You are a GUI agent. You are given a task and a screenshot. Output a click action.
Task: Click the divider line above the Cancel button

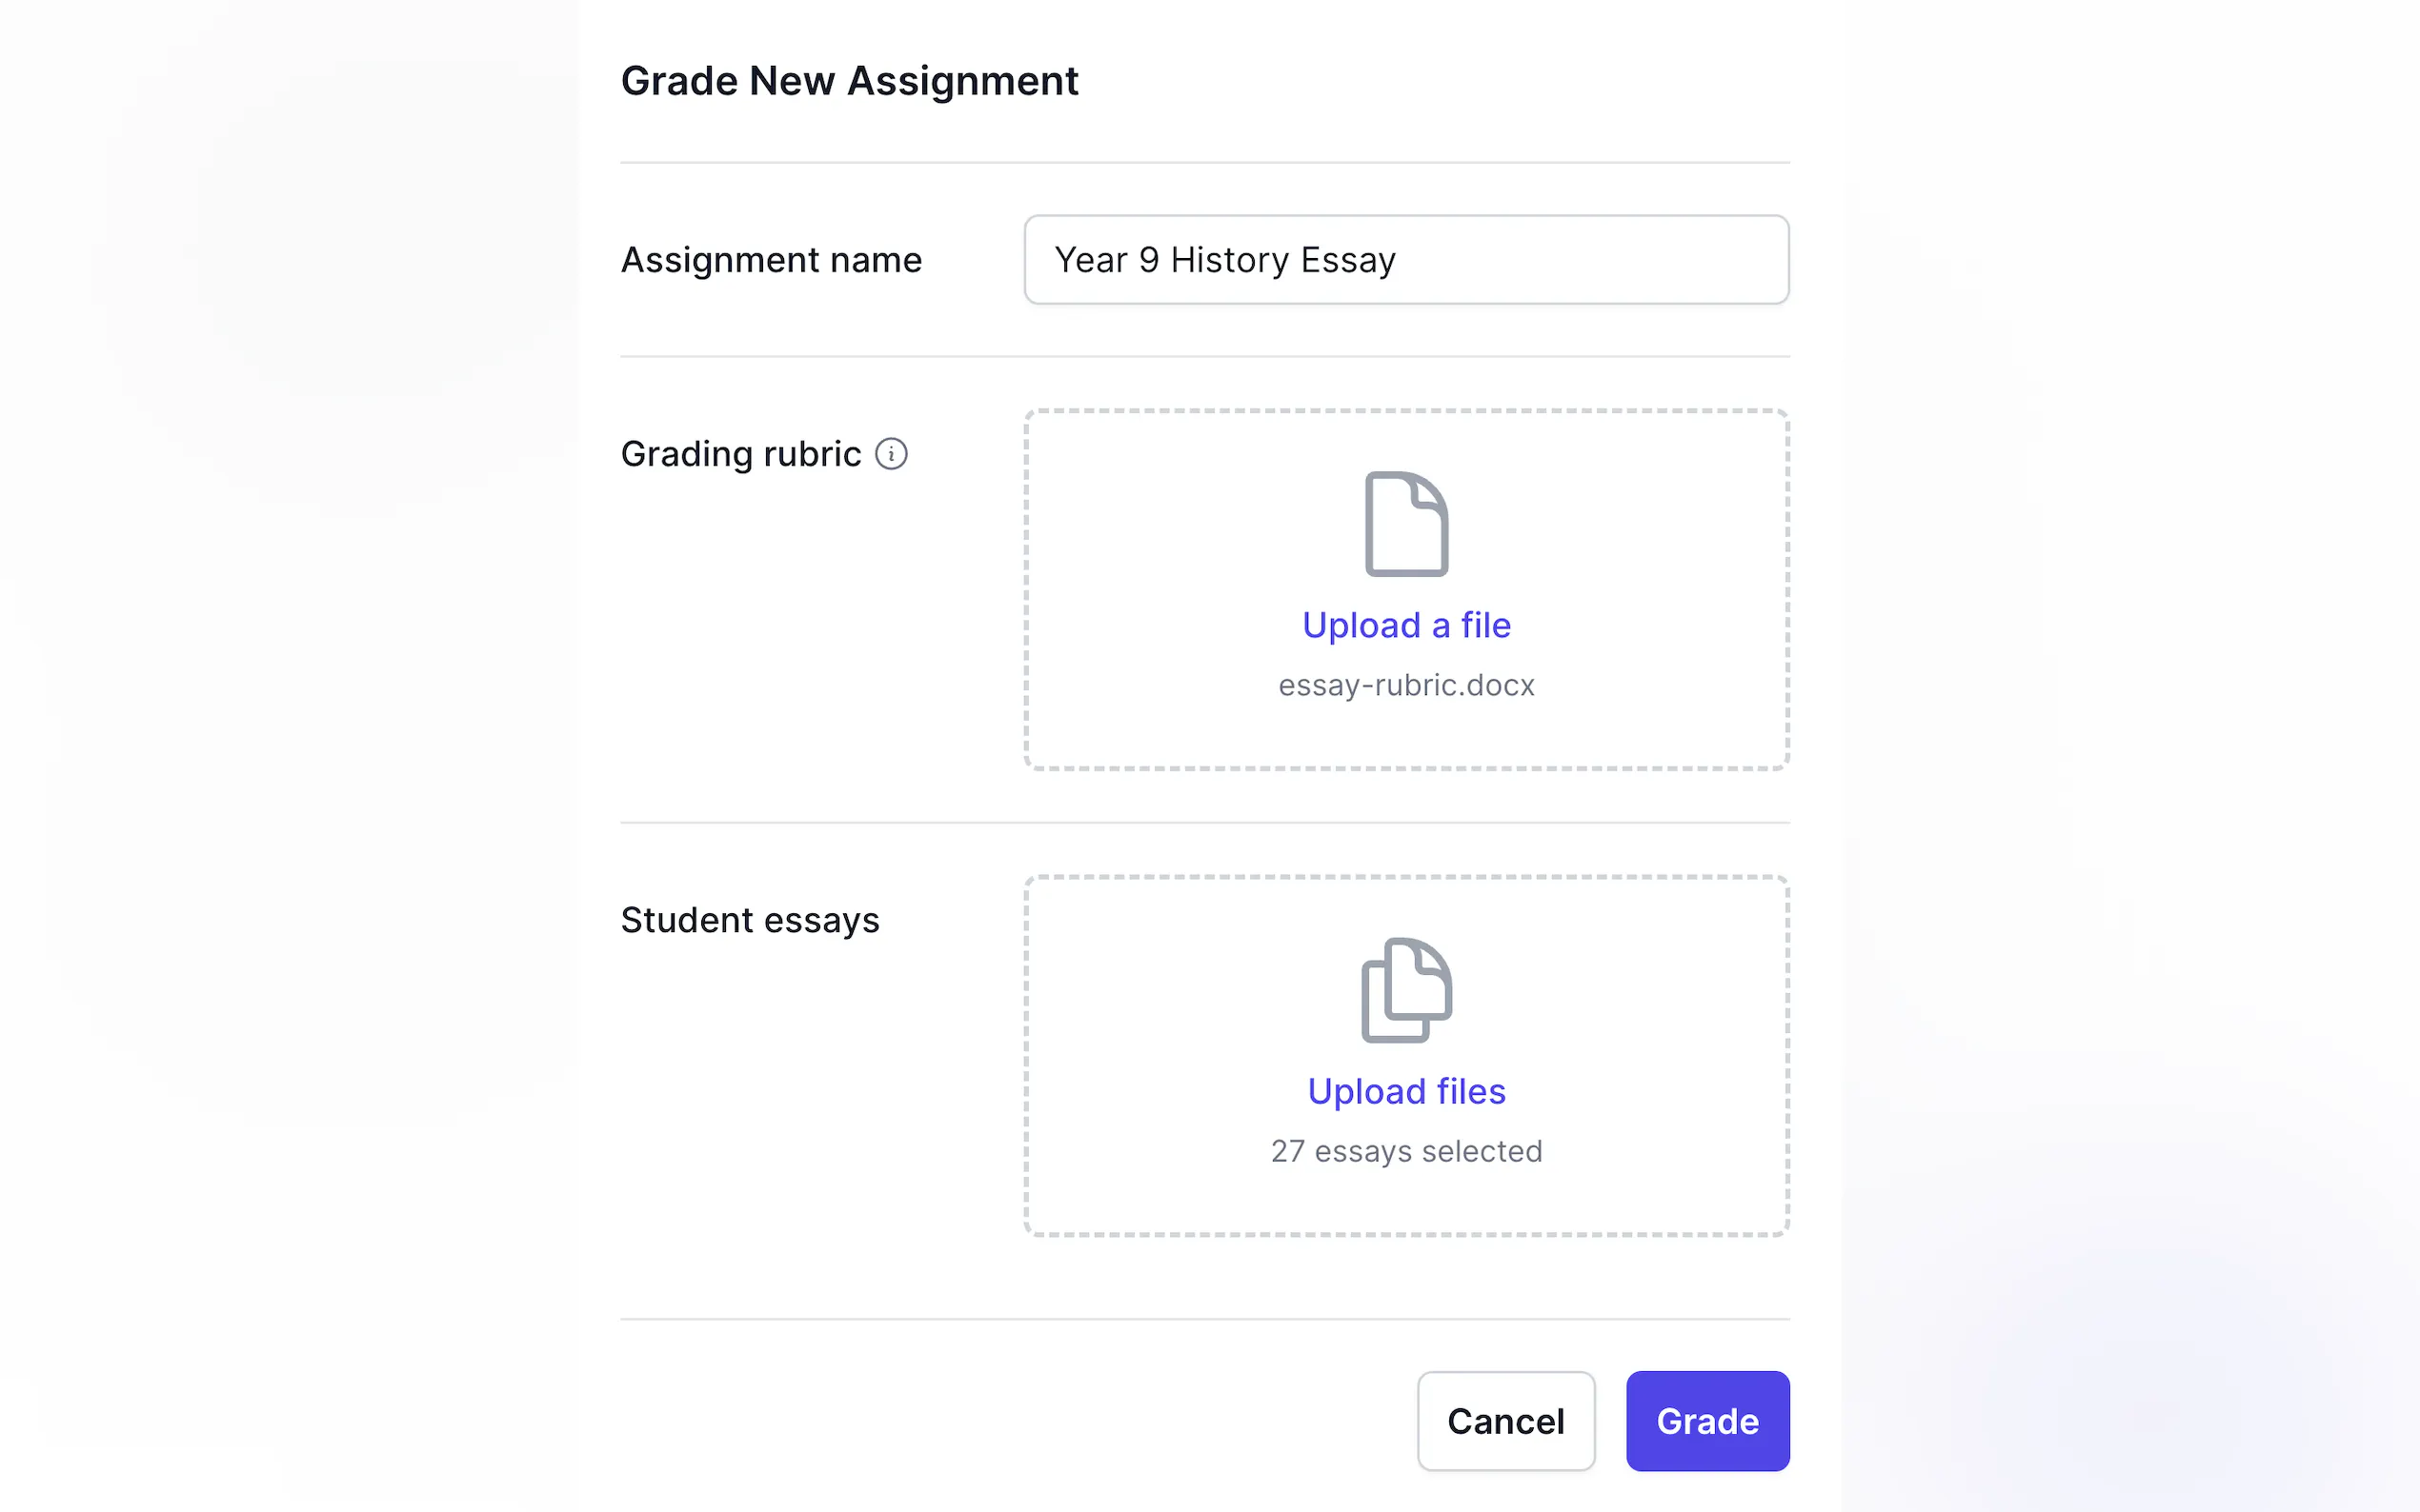[x=1204, y=1319]
